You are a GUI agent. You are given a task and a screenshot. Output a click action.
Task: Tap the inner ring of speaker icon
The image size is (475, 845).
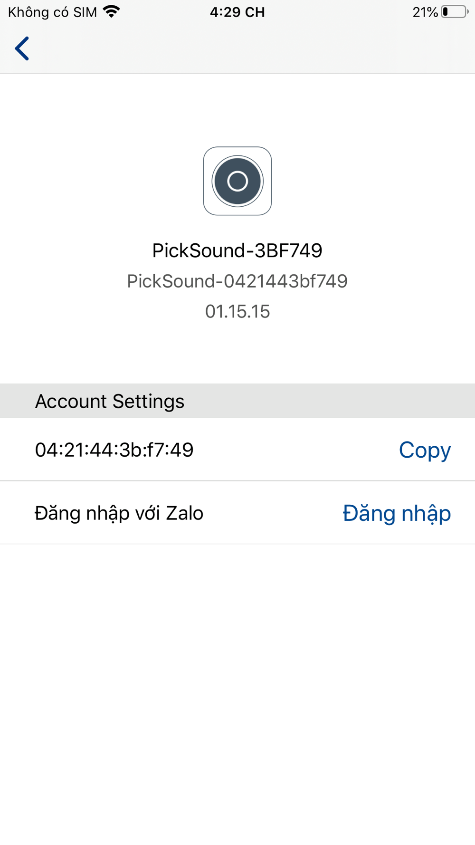click(237, 181)
